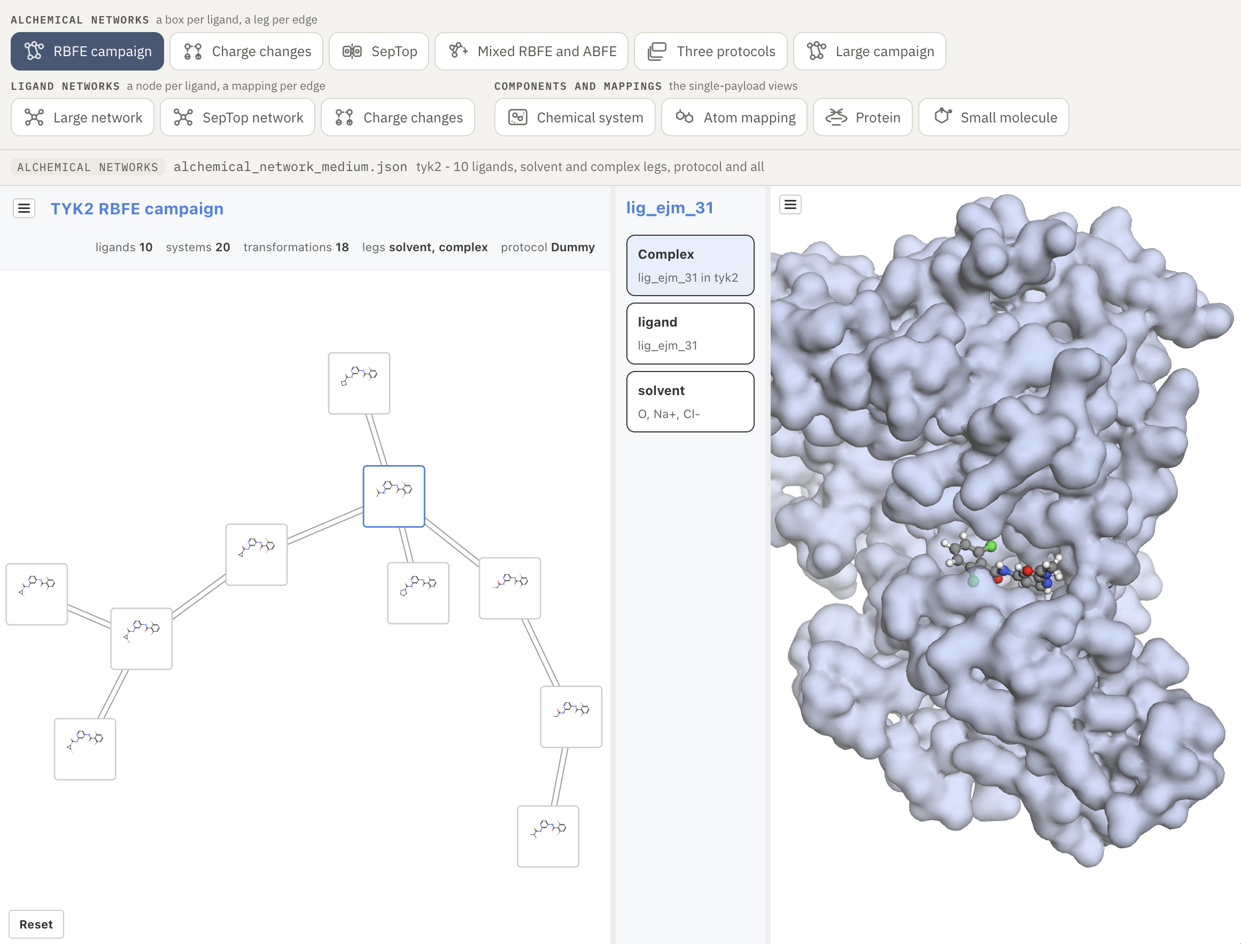Image resolution: width=1241 pixels, height=944 pixels.
Task: Click the transformations 18 stat
Action: pyautogui.click(x=296, y=247)
